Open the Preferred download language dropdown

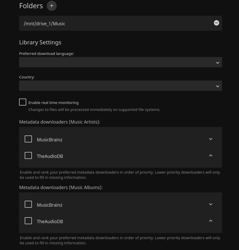[x=120, y=62]
